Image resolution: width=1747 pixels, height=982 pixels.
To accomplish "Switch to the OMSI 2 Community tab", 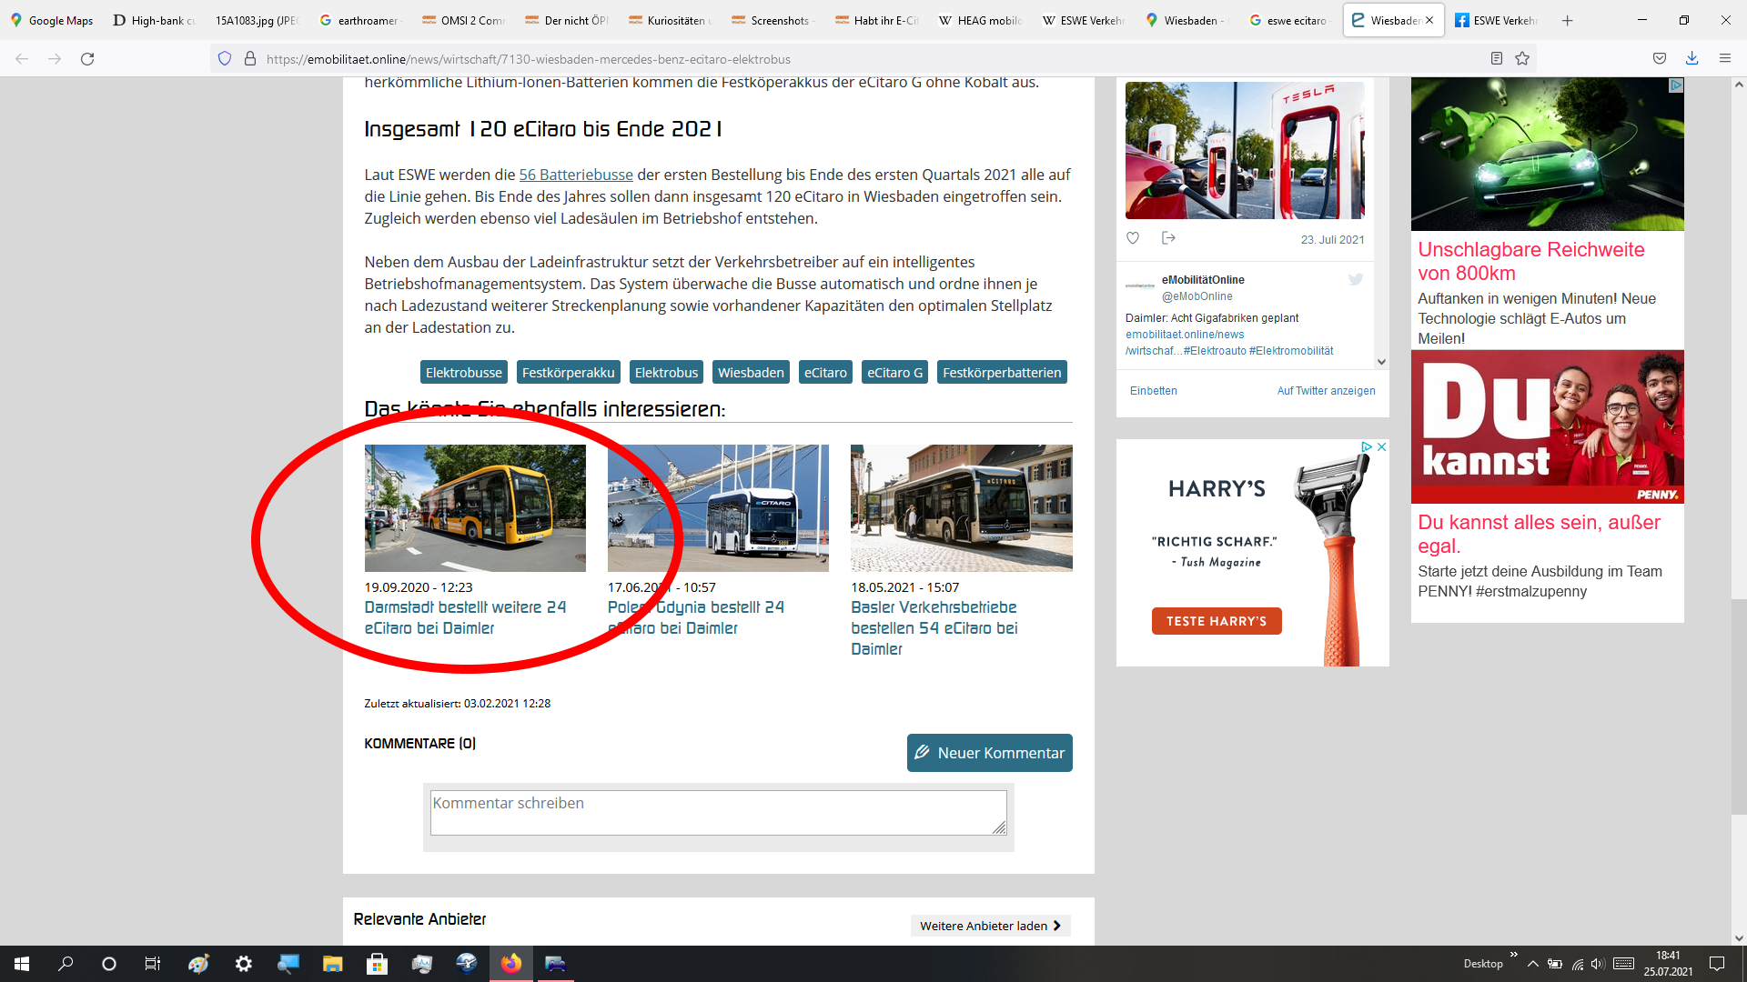I will click(464, 20).
